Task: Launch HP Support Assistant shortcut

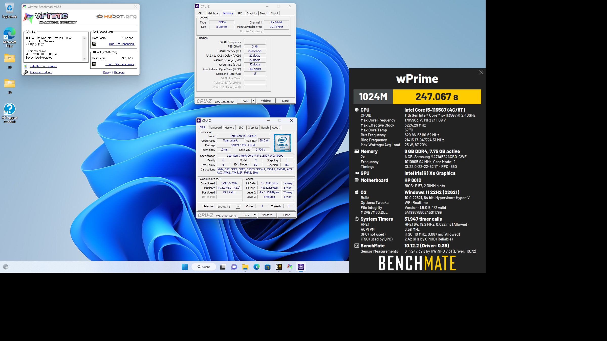Action: 9,113
